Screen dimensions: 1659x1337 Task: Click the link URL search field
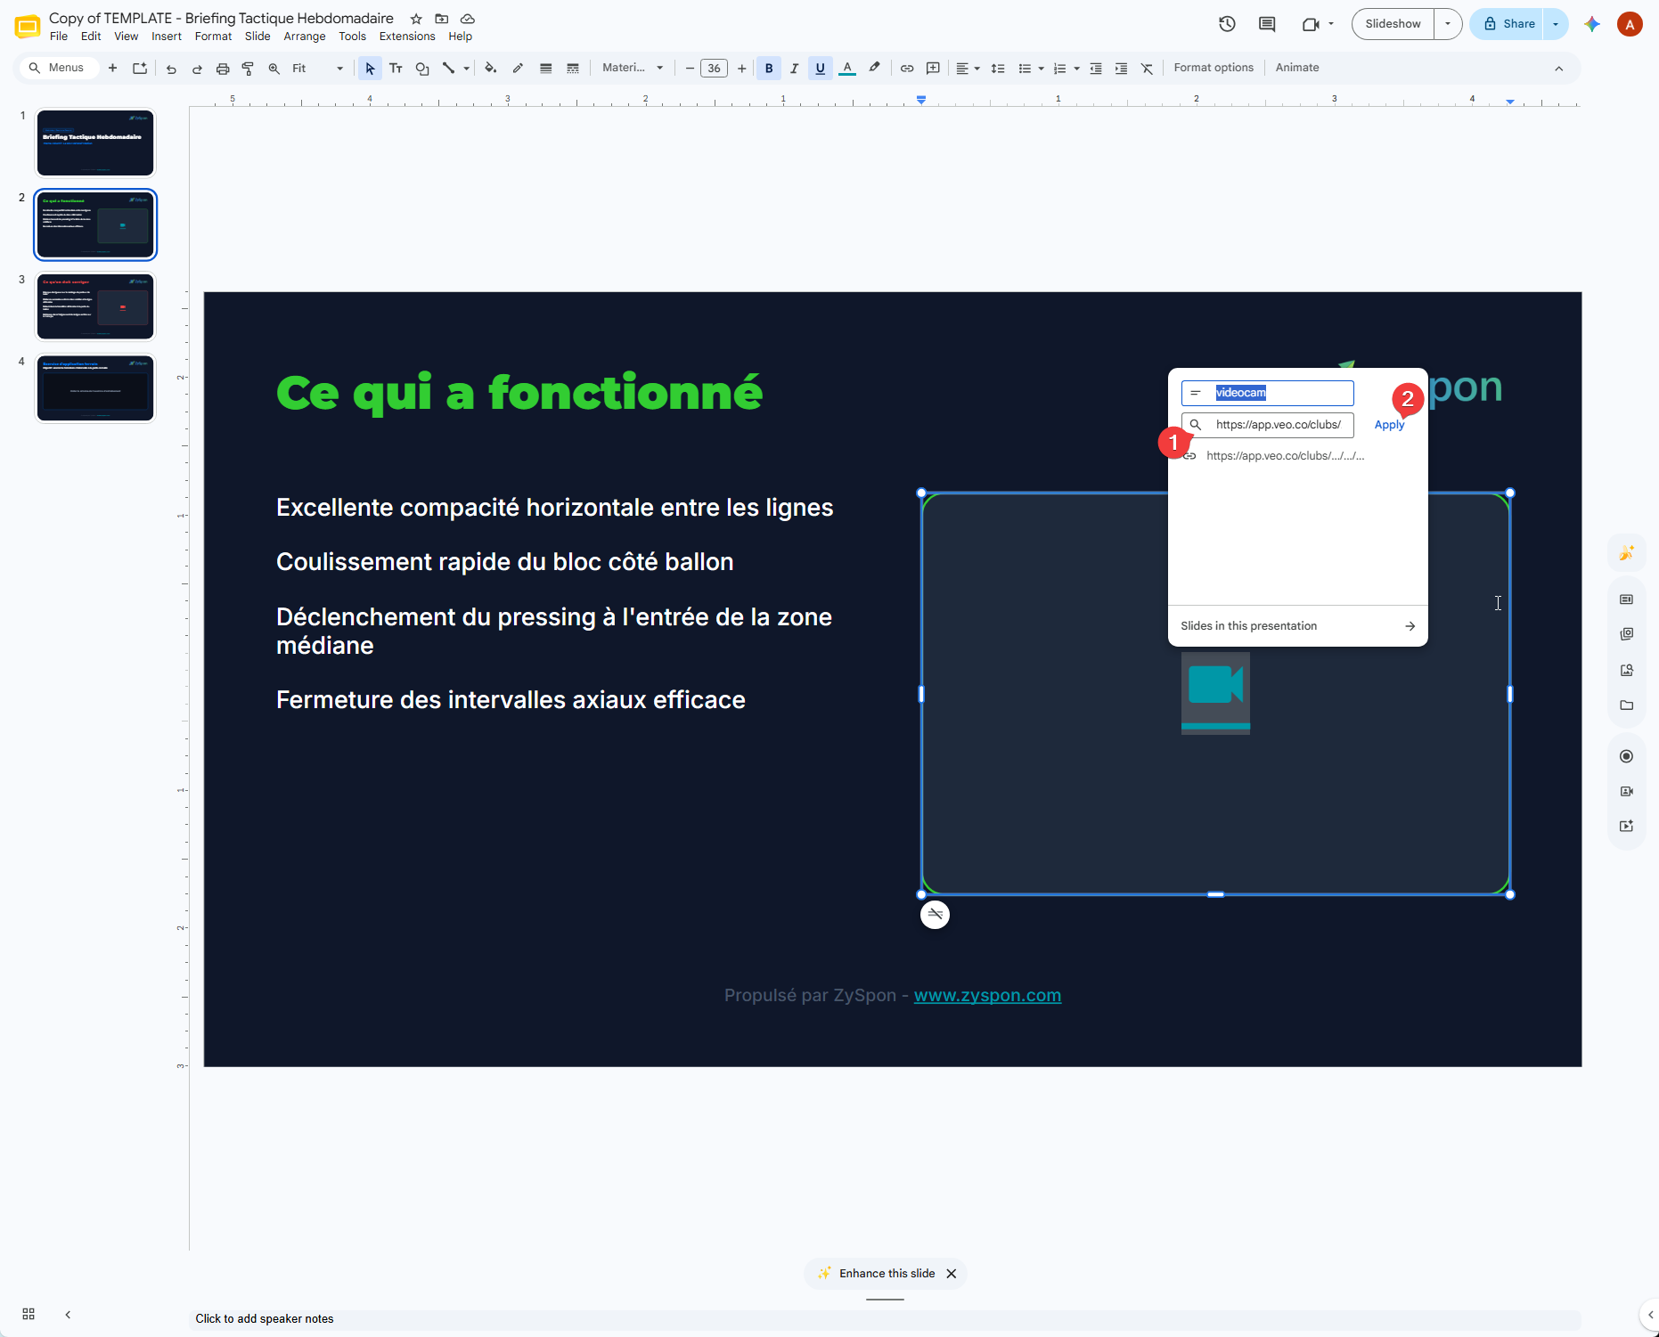1268,425
